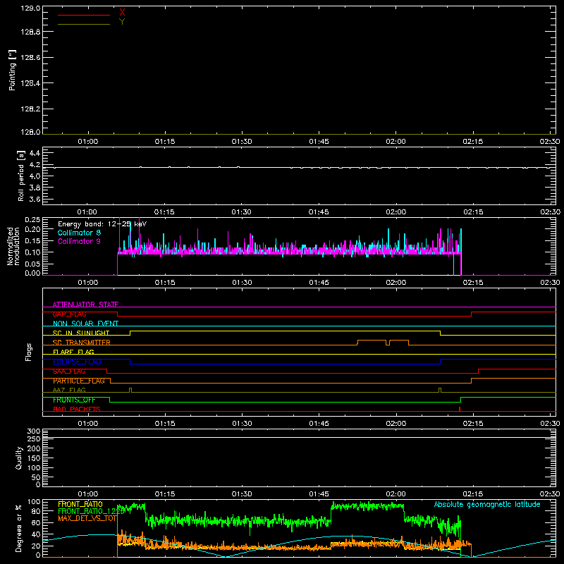564x564 pixels.
Task: Click the '01:45' label under modulation panel
Action: point(319,283)
